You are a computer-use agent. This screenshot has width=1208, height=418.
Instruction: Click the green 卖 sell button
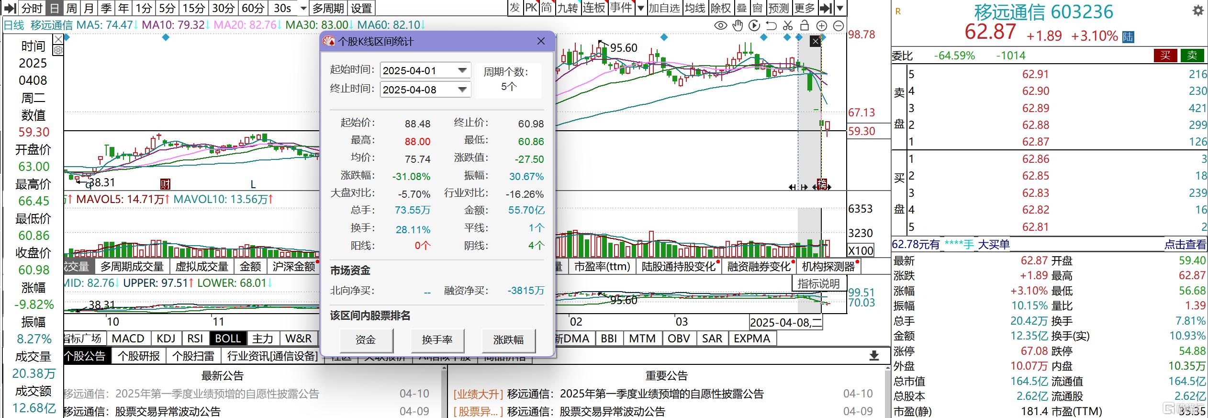(x=1192, y=56)
